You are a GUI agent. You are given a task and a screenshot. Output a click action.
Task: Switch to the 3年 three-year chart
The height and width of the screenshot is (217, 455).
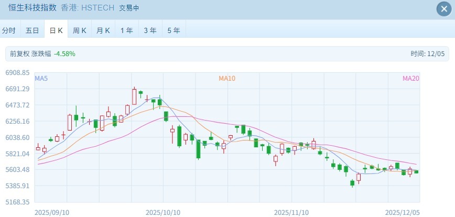click(x=150, y=30)
